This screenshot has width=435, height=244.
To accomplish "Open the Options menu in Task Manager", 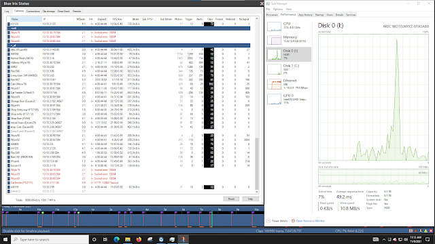I will pos(278,9).
